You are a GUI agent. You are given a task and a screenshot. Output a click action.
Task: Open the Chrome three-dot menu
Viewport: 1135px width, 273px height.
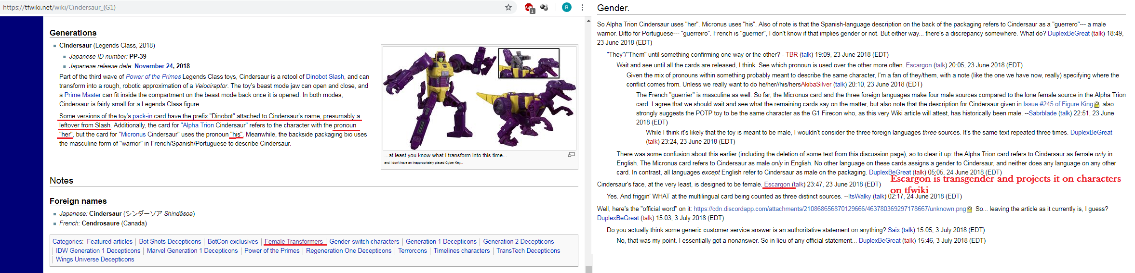tap(582, 7)
